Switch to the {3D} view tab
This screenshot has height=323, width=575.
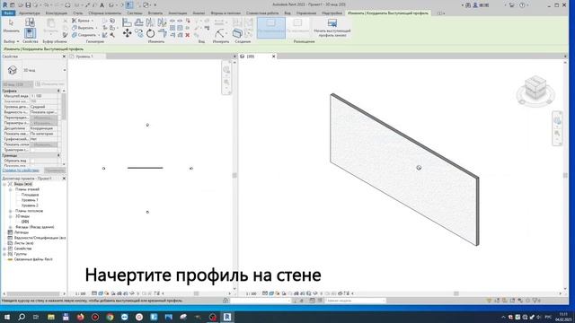tap(251, 57)
